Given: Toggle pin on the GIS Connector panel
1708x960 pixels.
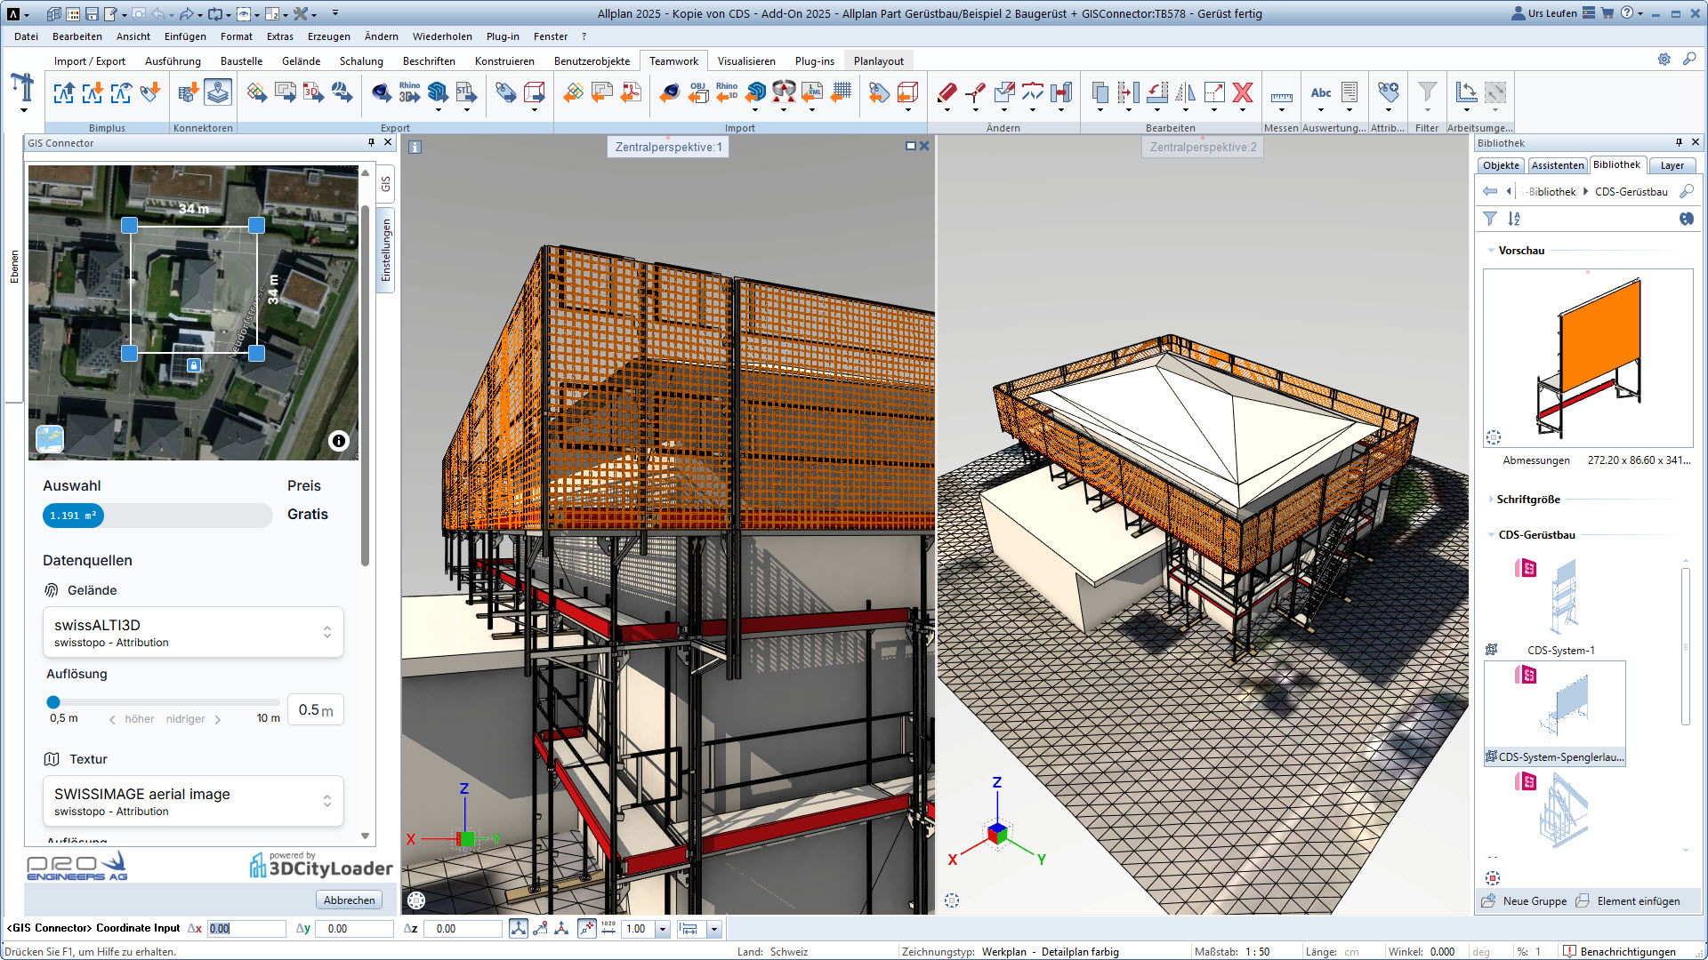Looking at the screenshot, I should pos(371,142).
